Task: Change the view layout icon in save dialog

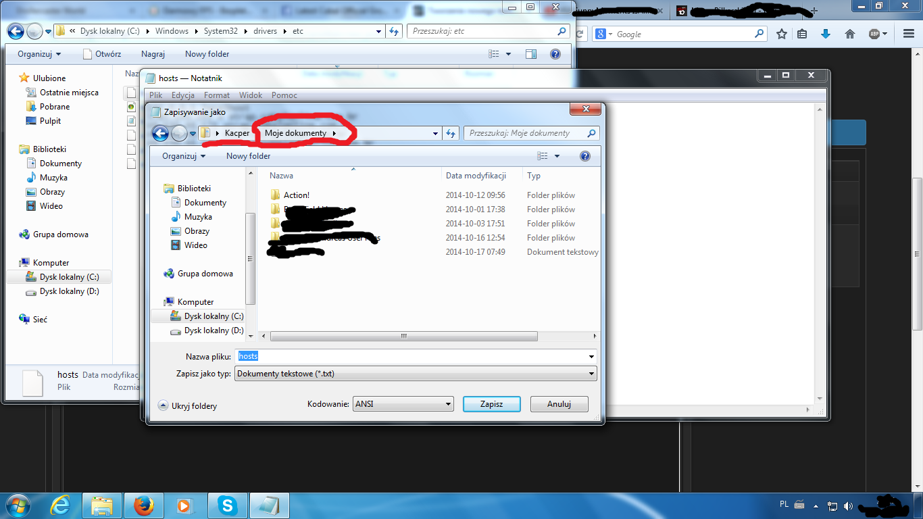Action: pyautogui.click(x=543, y=156)
